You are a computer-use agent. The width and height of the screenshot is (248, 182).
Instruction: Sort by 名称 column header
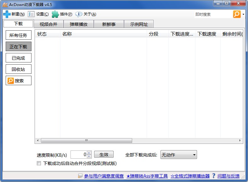pos(104,34)
